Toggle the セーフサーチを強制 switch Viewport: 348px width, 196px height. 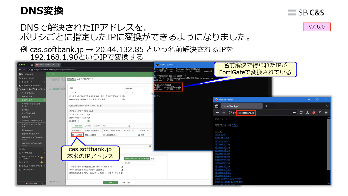[124, 99]
